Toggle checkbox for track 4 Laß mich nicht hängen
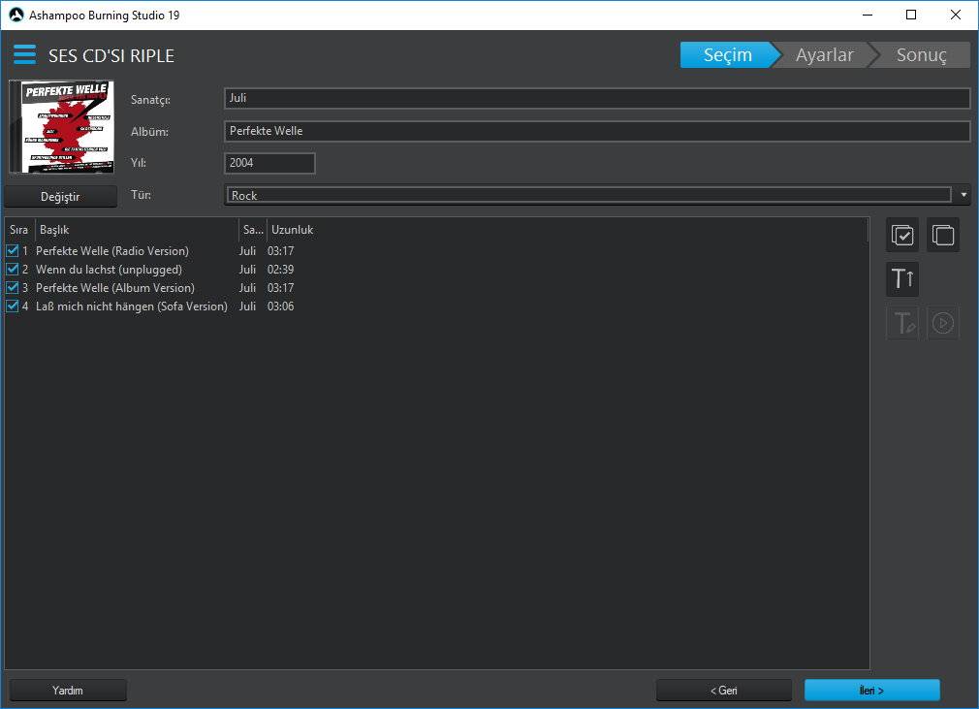The image size is (979, 709). click(x=13, y=306)
